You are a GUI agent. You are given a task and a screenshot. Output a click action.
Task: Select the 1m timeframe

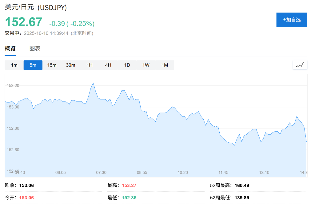click(14, 65)
